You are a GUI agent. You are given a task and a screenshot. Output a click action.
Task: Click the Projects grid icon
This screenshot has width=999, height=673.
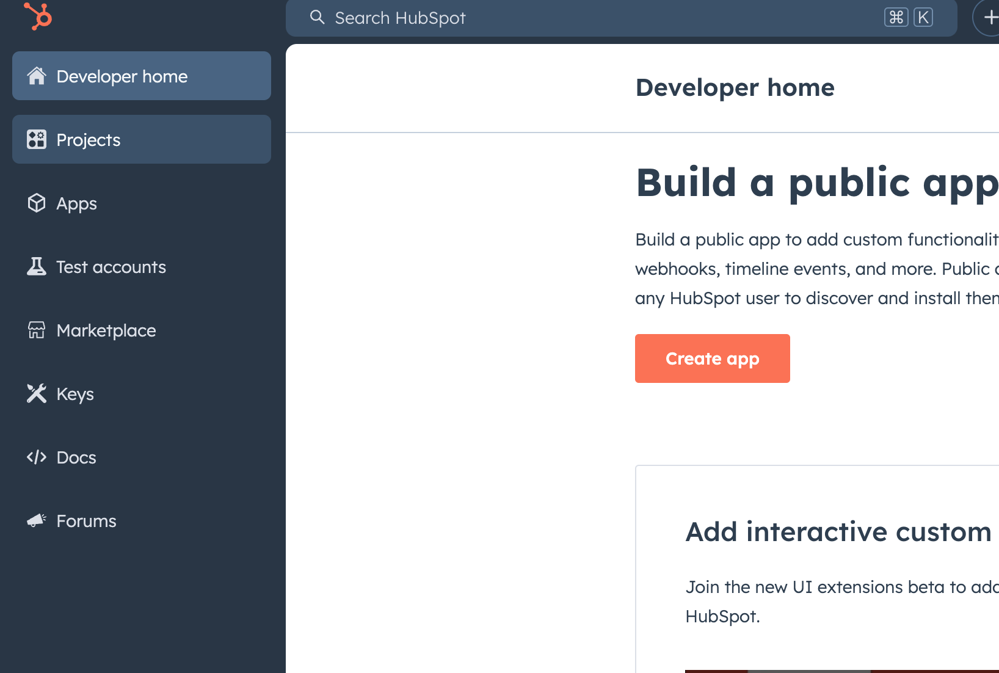[37, 139]
